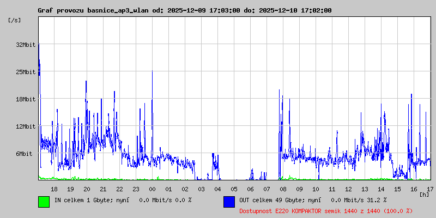Click the '6Mbit' y-axis label
The height and width of the screenshot is (218, 436).
pos(24,154)
